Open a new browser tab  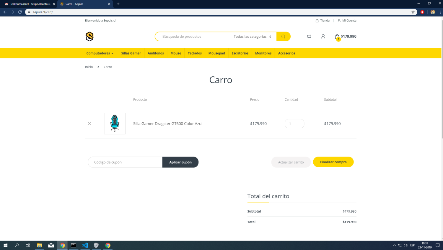point(118,4)
